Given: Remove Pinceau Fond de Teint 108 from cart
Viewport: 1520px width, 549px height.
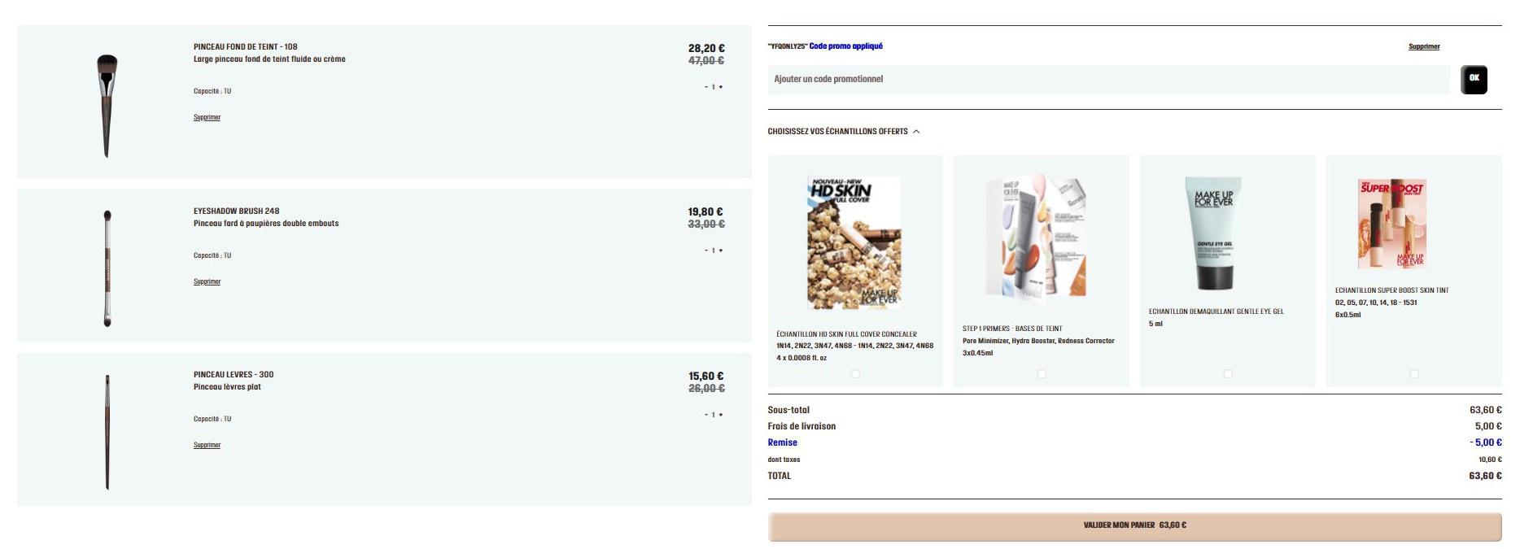Looking at the screenshot, I should (207, 118).
